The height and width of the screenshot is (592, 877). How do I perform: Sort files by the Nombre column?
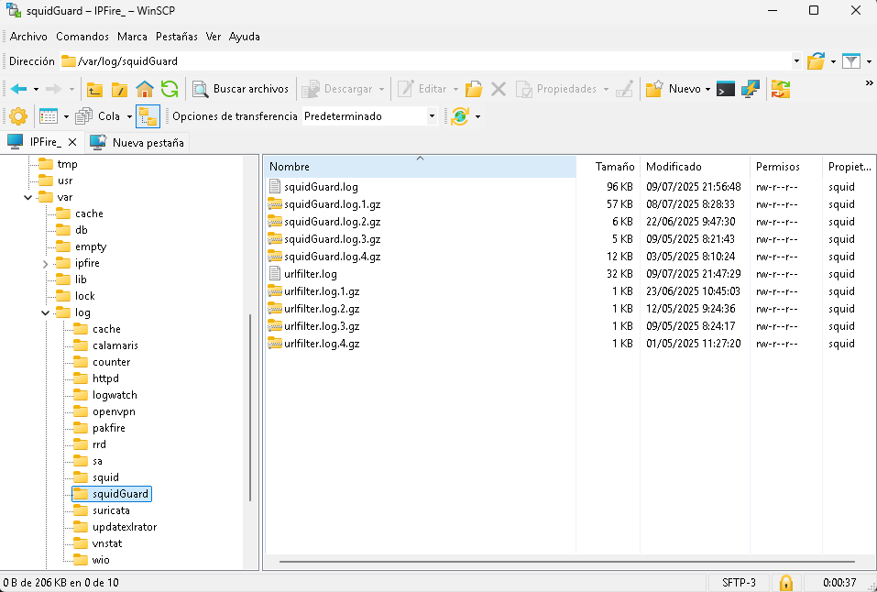(420, 167)
